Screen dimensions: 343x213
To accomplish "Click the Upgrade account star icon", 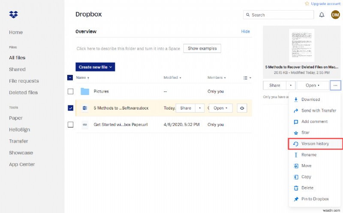I will point(307,4).
